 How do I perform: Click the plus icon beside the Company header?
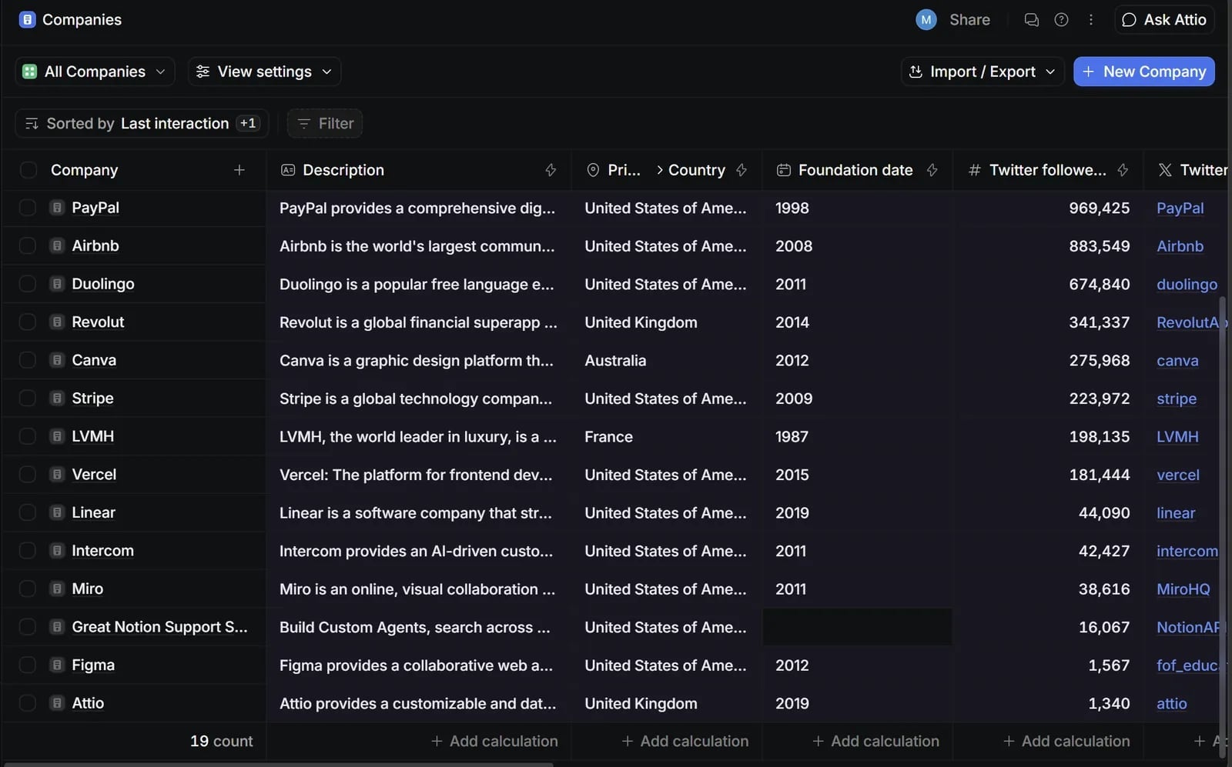pyautogui.click(x=239, y=170)
